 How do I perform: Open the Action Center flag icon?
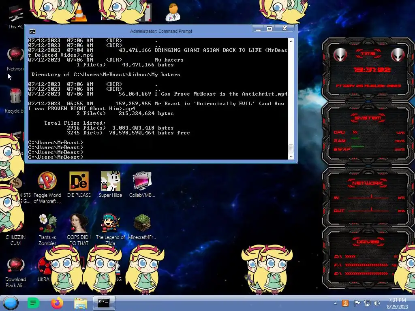pos(357,303)
